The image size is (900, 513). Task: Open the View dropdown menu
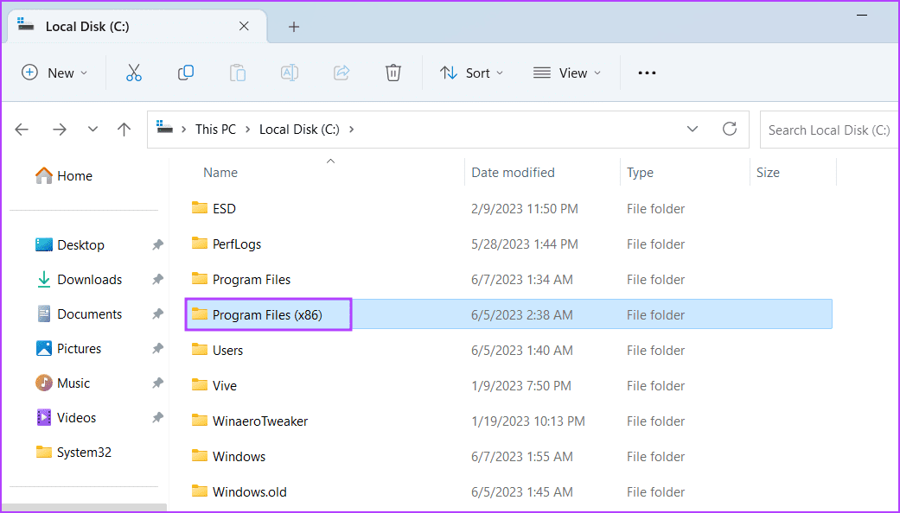567,73
